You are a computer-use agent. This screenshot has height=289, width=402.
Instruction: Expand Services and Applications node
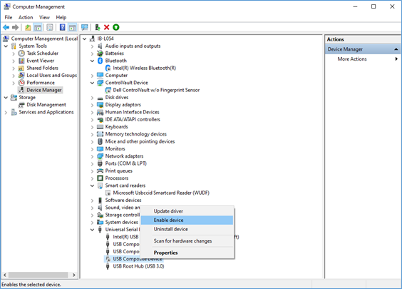(x=6, y=113)
